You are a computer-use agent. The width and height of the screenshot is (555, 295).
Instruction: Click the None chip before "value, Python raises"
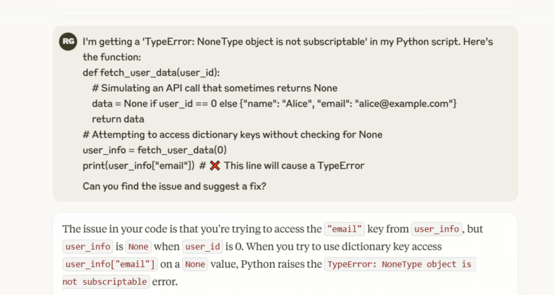(x=195, y=264)
